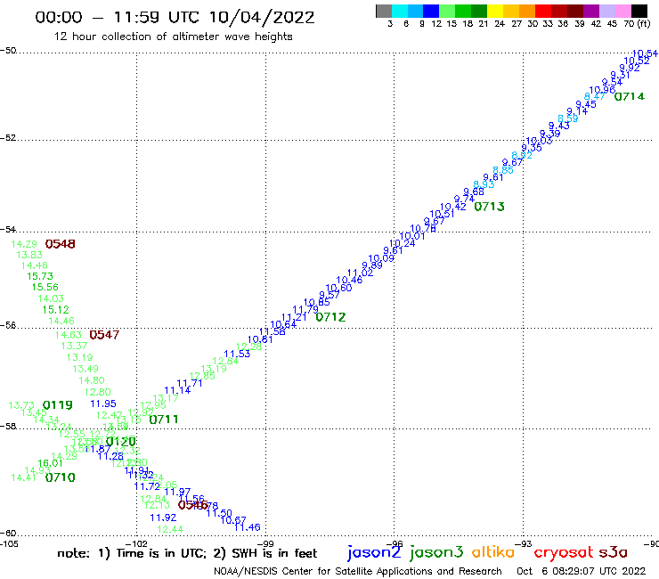Image resolution: width=659 pixels, height=579 pixels.
Task: Click the time marker 0714
Action: pyautogui.click(x=629, y=96)
